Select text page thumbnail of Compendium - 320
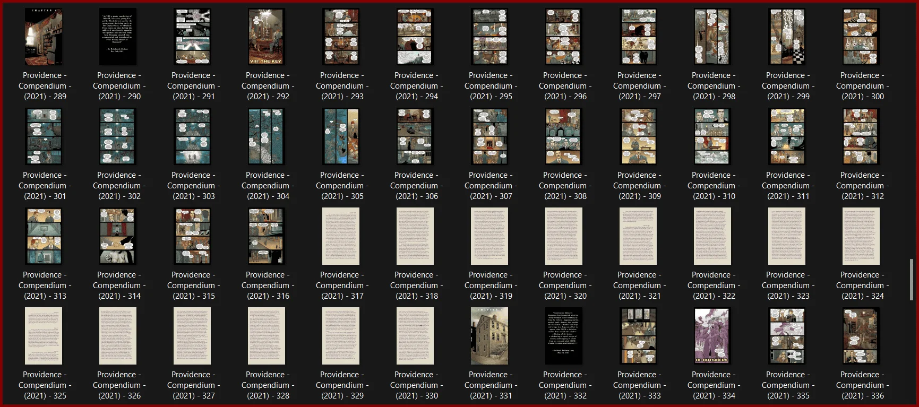 coord(564,236)
